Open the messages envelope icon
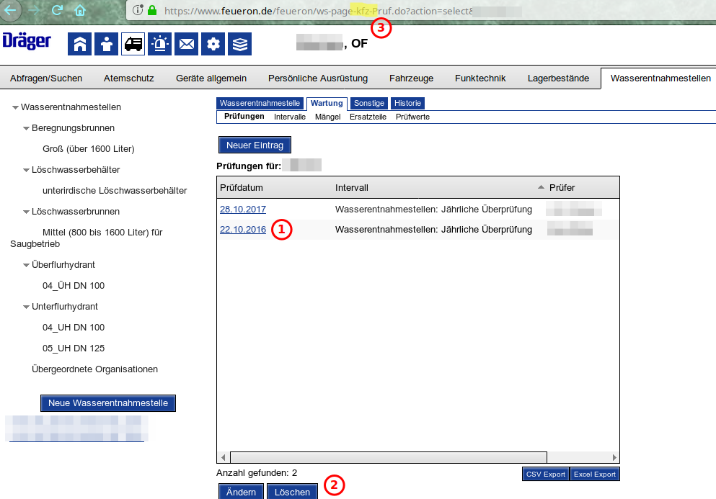The image size is (716, 499). [x=186, y=44]
